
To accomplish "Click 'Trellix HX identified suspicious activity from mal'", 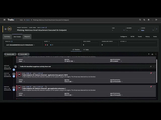I will pos(35,66).
